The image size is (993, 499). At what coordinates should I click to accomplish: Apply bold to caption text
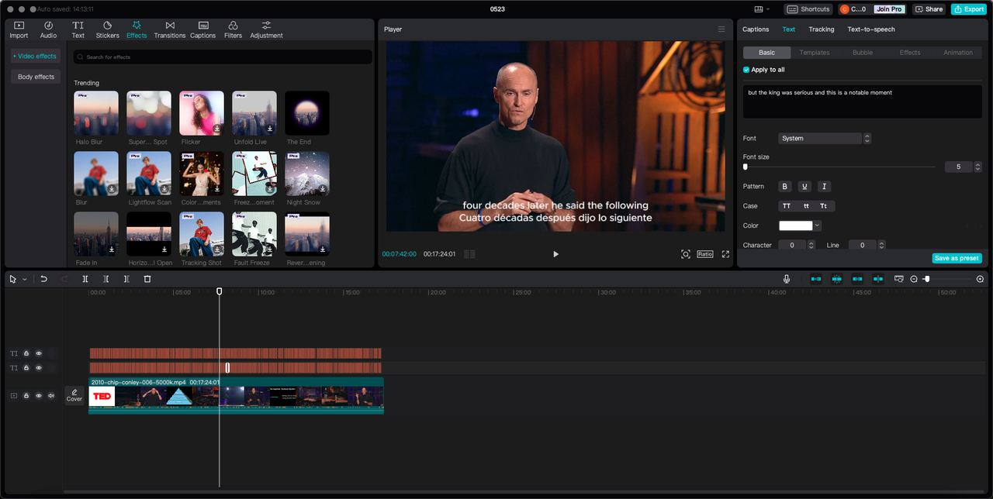click(x=785, y=186)
